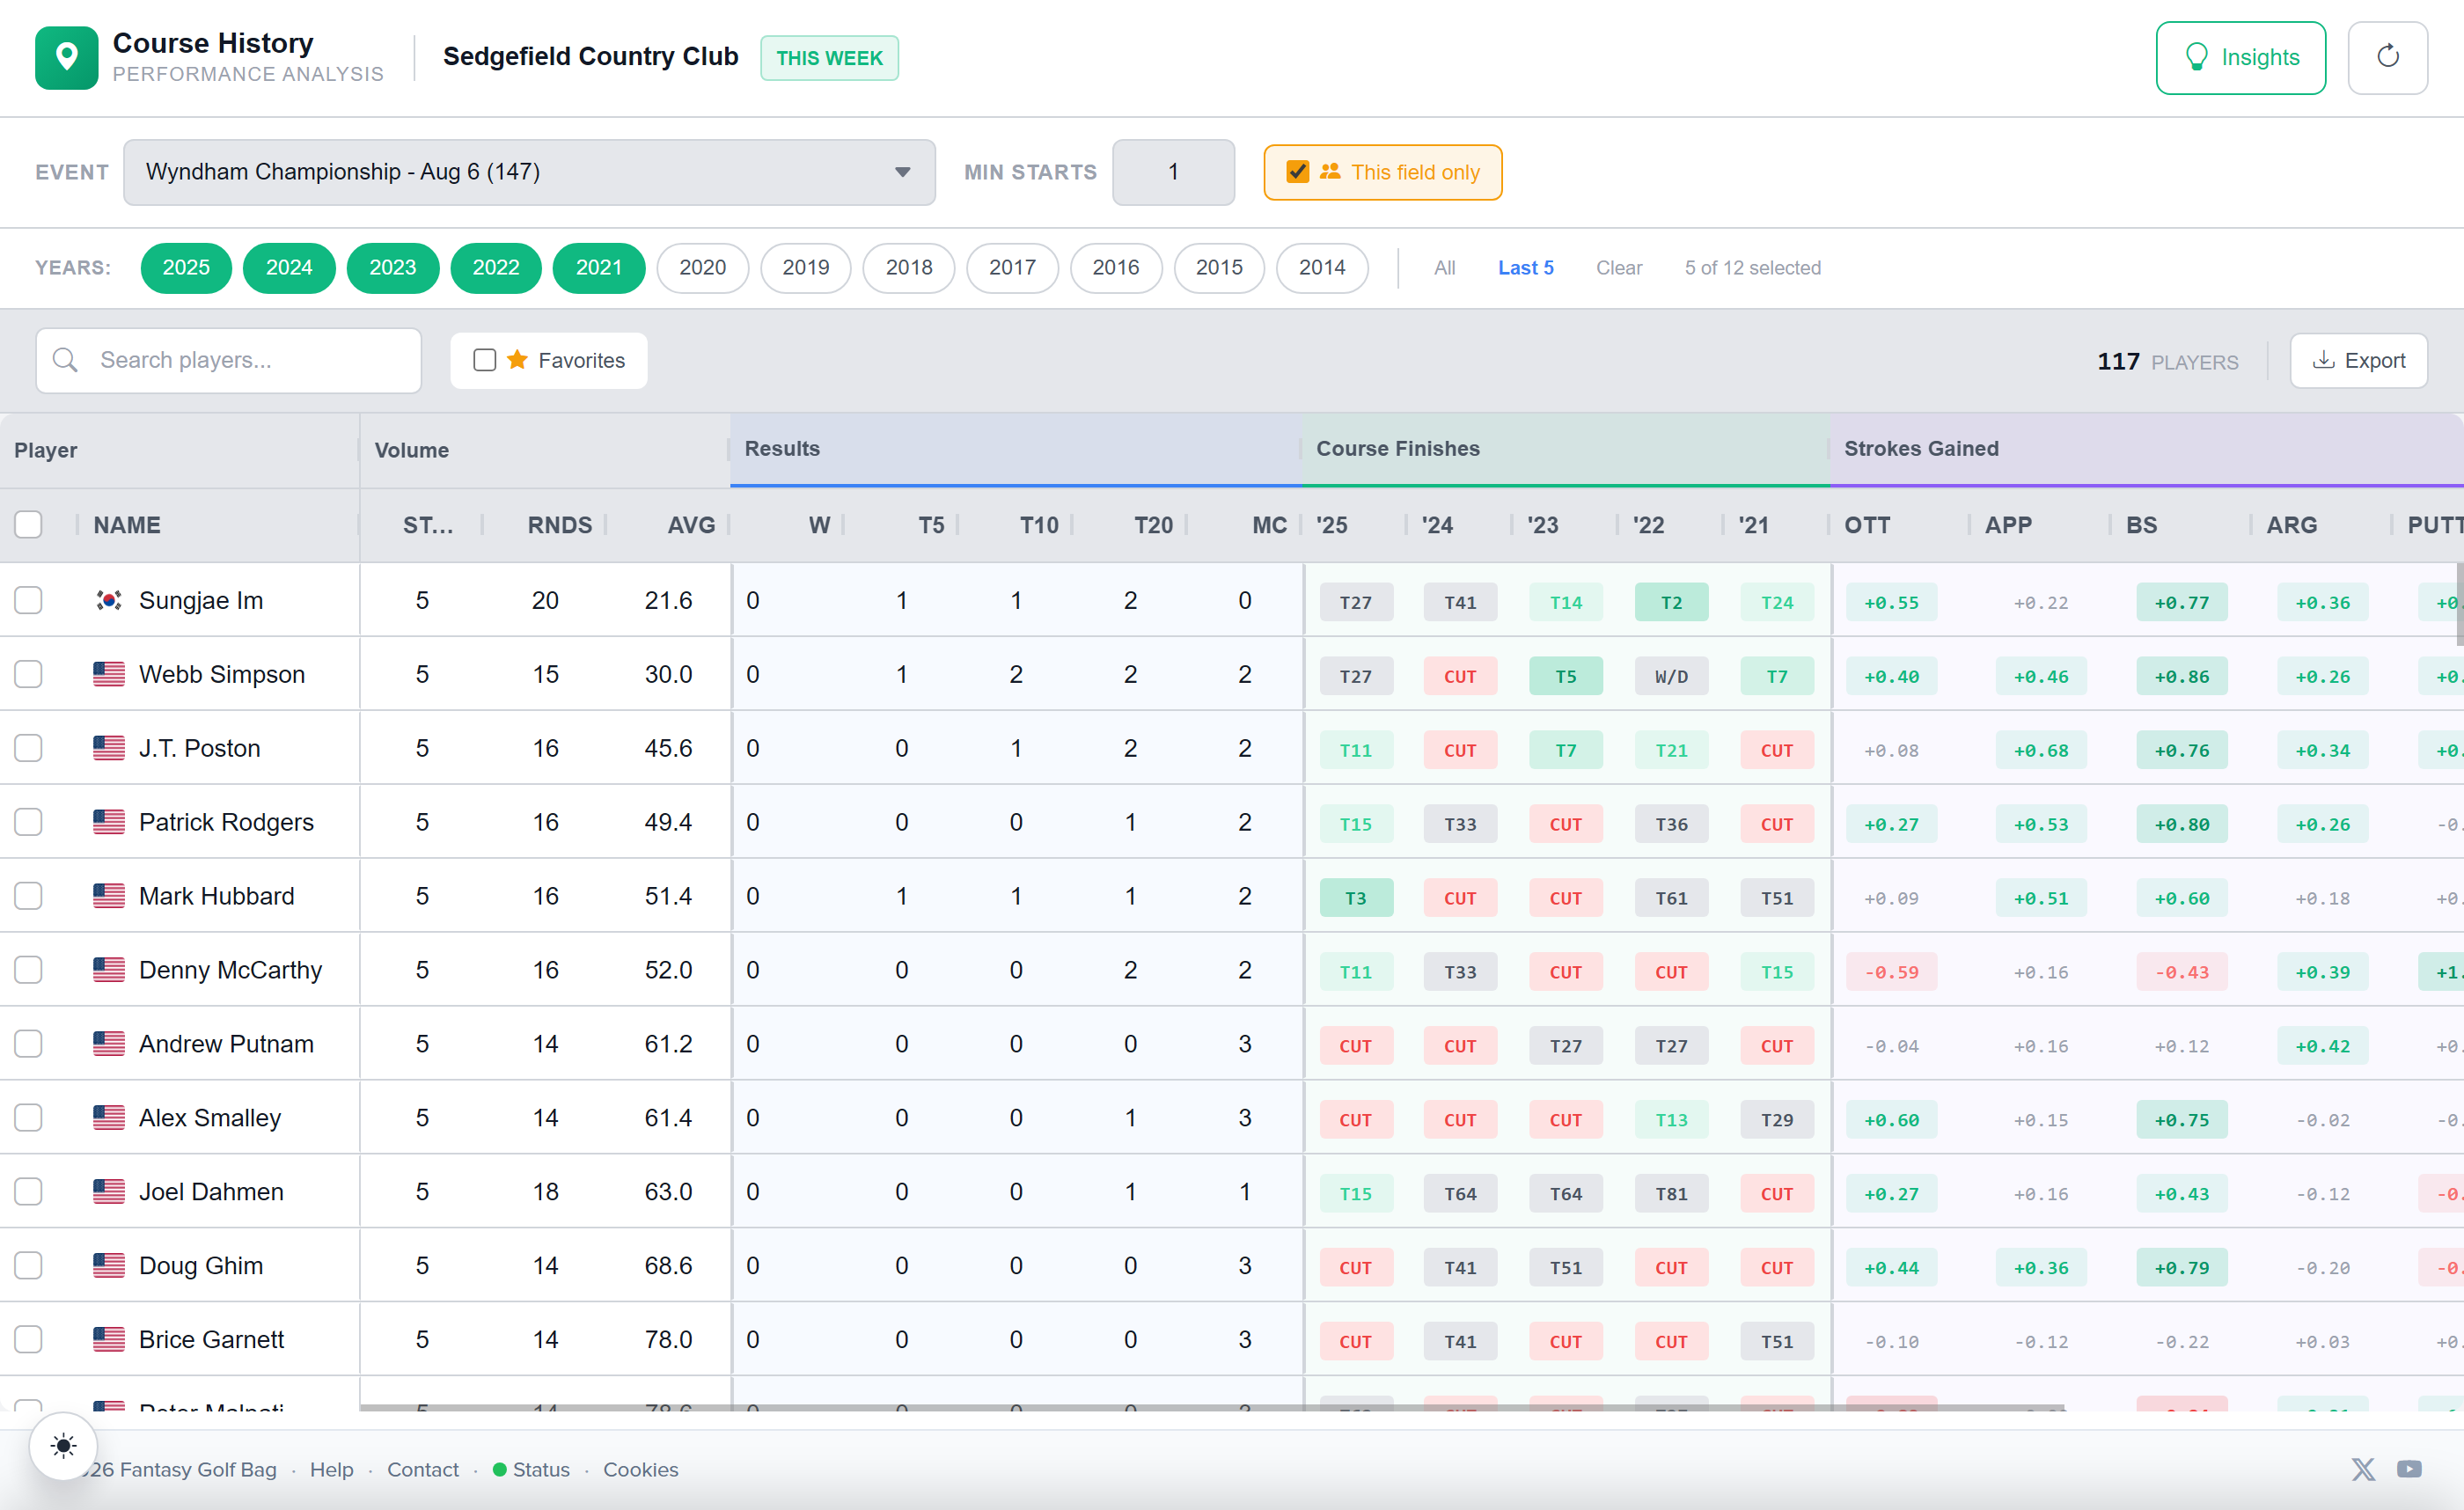
Task: Select the Mark Hubbard row checkbox
Action: point(28,896)
